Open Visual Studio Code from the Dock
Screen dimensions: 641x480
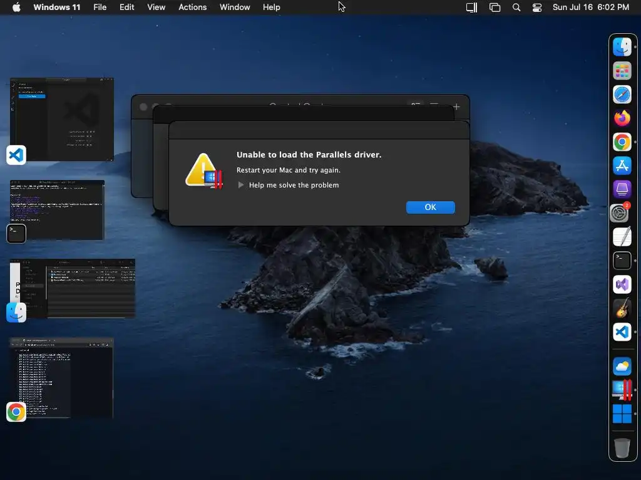point(622,332)
